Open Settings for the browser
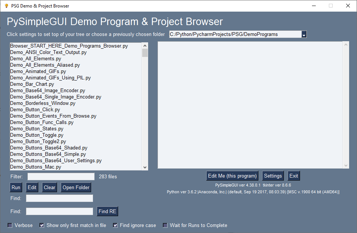This screenshot has width=357, height=233. [273, 176]
